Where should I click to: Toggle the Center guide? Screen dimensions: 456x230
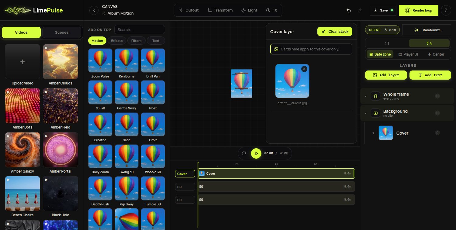436,54
